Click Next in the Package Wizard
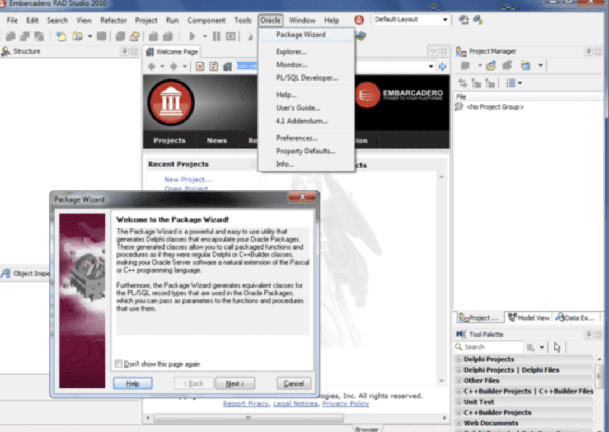This screenshot has height=432, width=609. click(235, 383)
